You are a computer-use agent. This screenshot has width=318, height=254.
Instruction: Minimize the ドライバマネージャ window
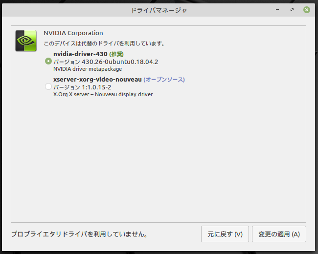277,10
